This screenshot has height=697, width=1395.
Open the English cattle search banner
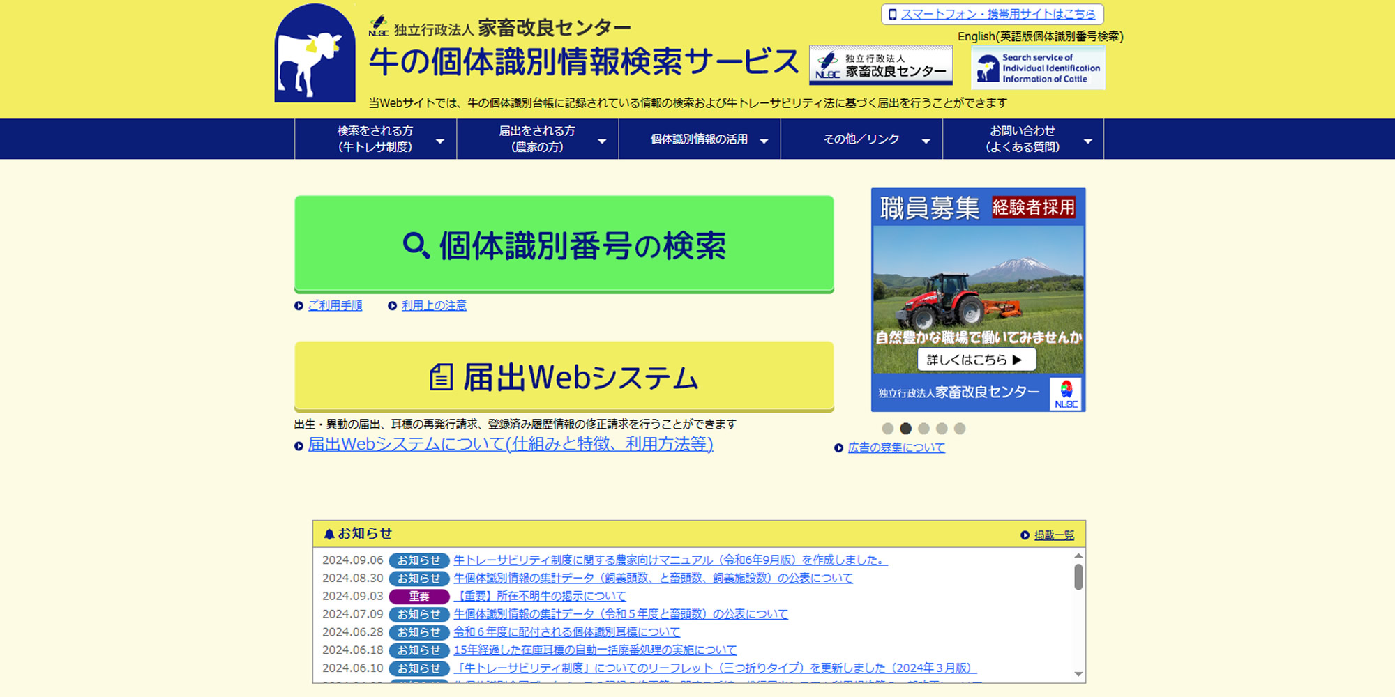pos(1038,68)
